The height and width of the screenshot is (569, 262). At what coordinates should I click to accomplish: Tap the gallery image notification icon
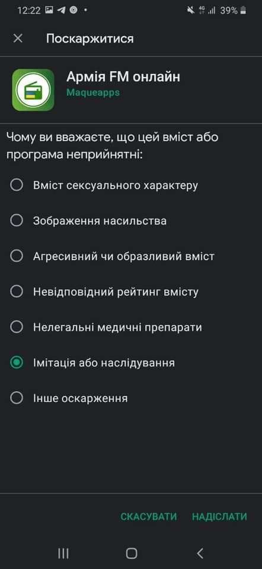49,10
